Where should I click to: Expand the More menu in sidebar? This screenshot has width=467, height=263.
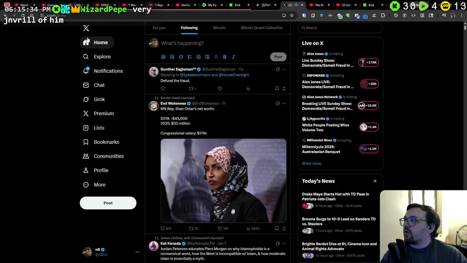point(94,185)
